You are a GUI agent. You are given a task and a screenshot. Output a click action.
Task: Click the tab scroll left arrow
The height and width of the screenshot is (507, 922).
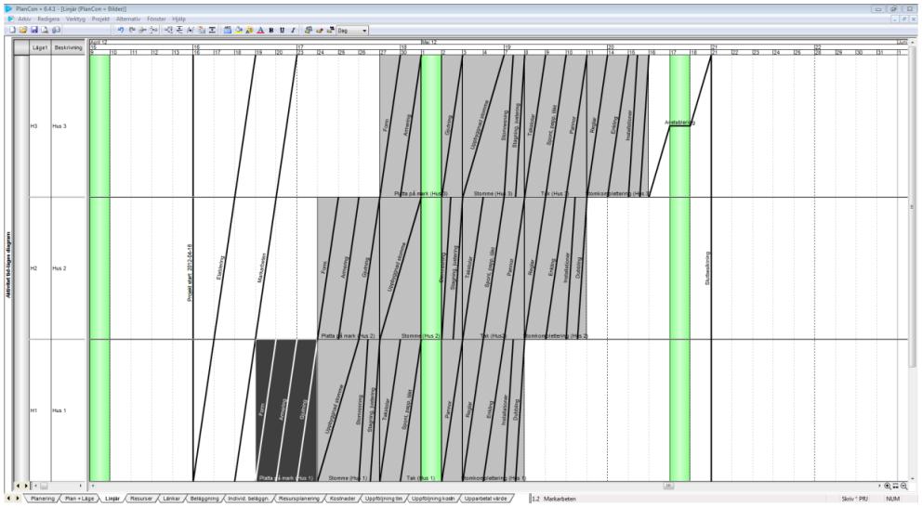[8, 499]
